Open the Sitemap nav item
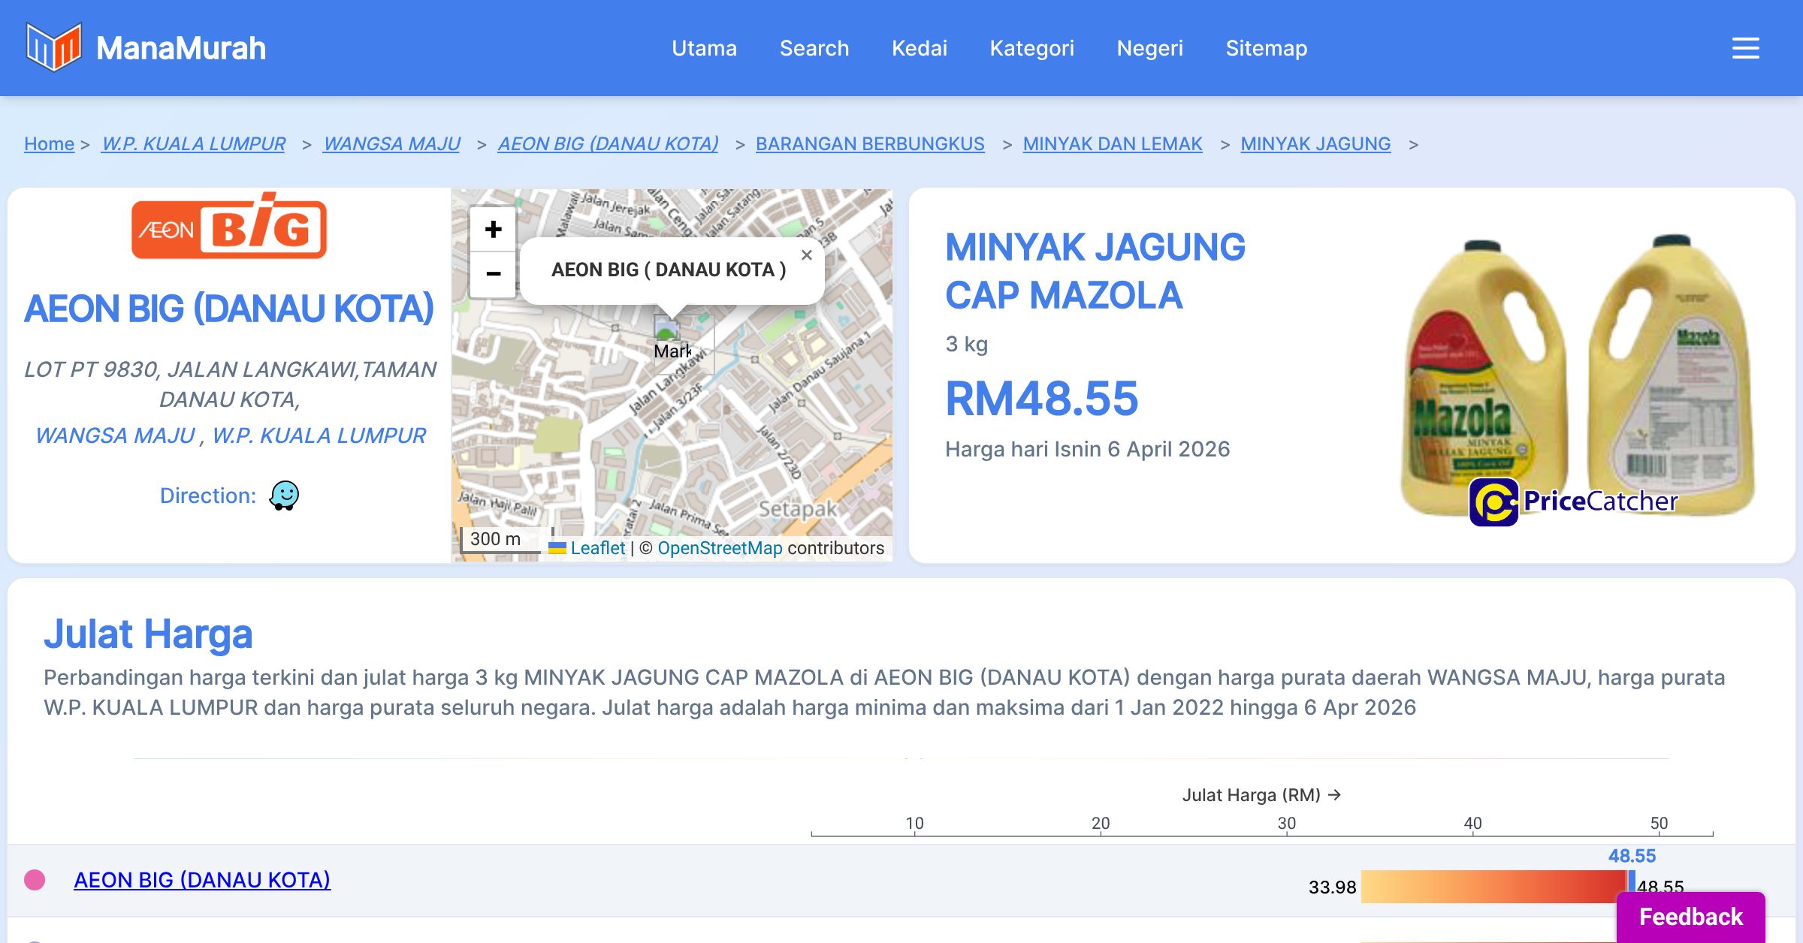 pyautogui.click(x=1266, y=48)
